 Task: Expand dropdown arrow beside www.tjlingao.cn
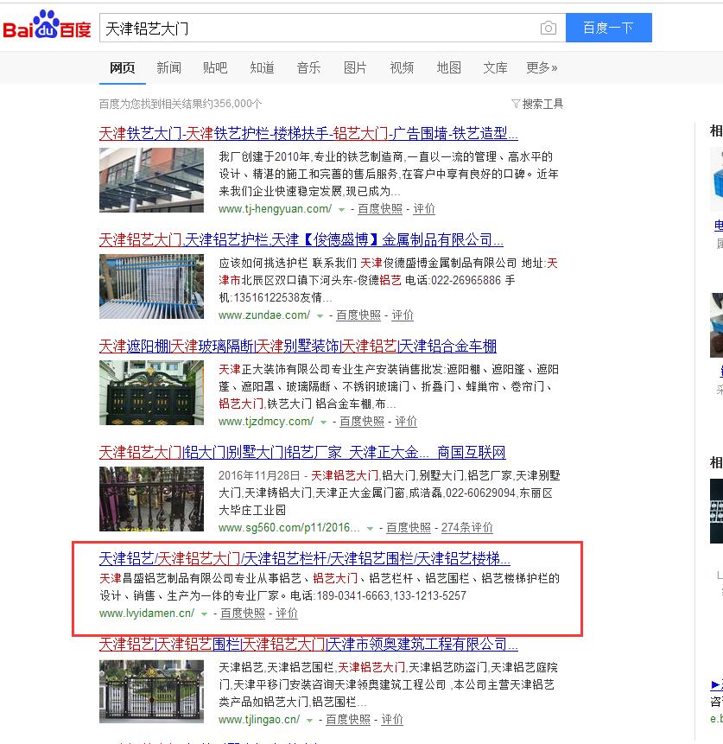tap(310, 720)
